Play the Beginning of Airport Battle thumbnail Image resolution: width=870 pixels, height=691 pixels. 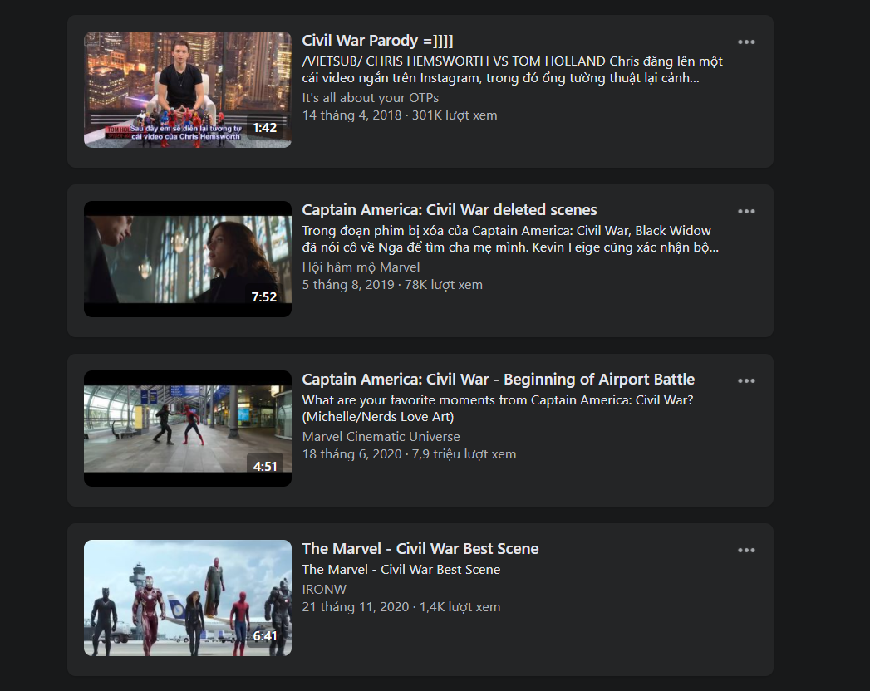tap(188, 429)
